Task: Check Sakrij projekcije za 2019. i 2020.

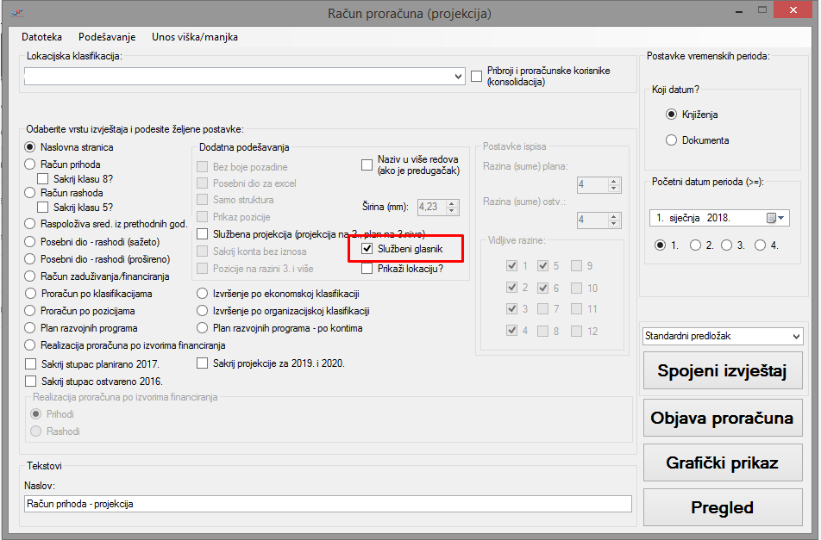Action: point(203,363)
